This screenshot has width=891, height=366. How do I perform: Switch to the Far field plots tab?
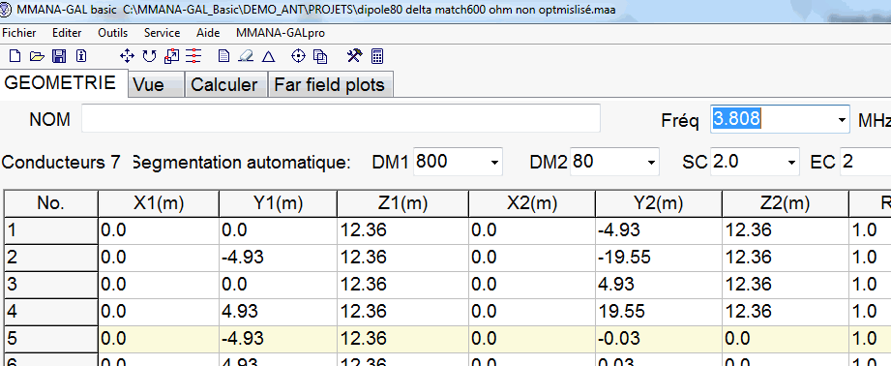click(331, 84)
